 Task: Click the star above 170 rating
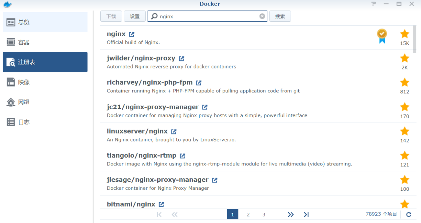click(x=405, y=107)
